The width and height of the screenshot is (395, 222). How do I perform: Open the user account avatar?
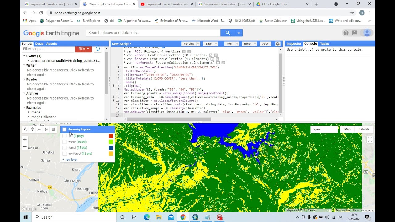point(367,33)
